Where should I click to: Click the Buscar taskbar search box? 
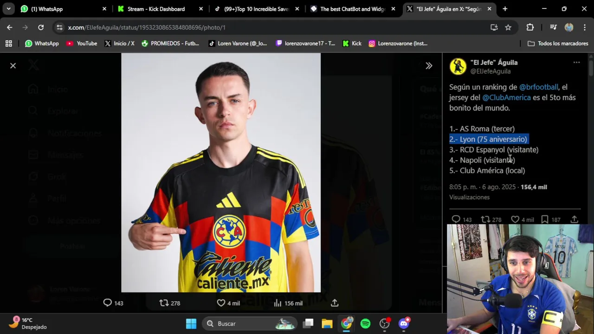251,323
